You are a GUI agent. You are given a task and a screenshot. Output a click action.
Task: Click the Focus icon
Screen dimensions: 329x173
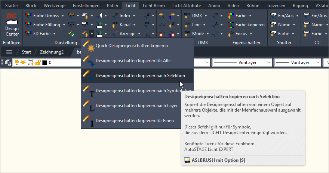click(231, 34)
